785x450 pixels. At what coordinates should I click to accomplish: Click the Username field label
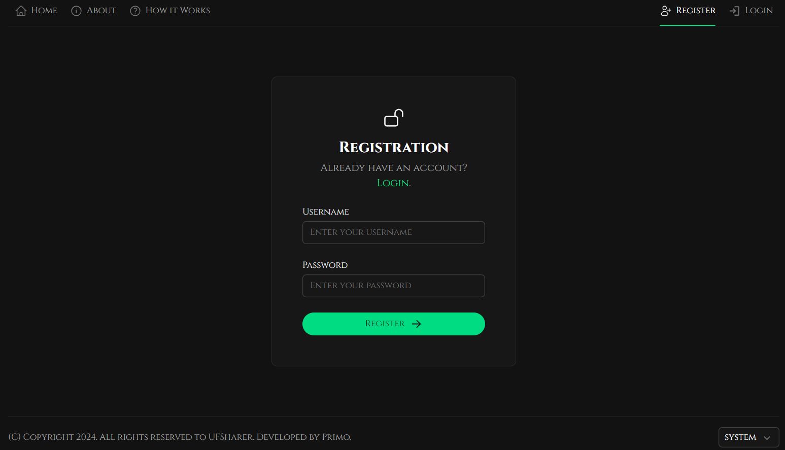click(326, 212)
